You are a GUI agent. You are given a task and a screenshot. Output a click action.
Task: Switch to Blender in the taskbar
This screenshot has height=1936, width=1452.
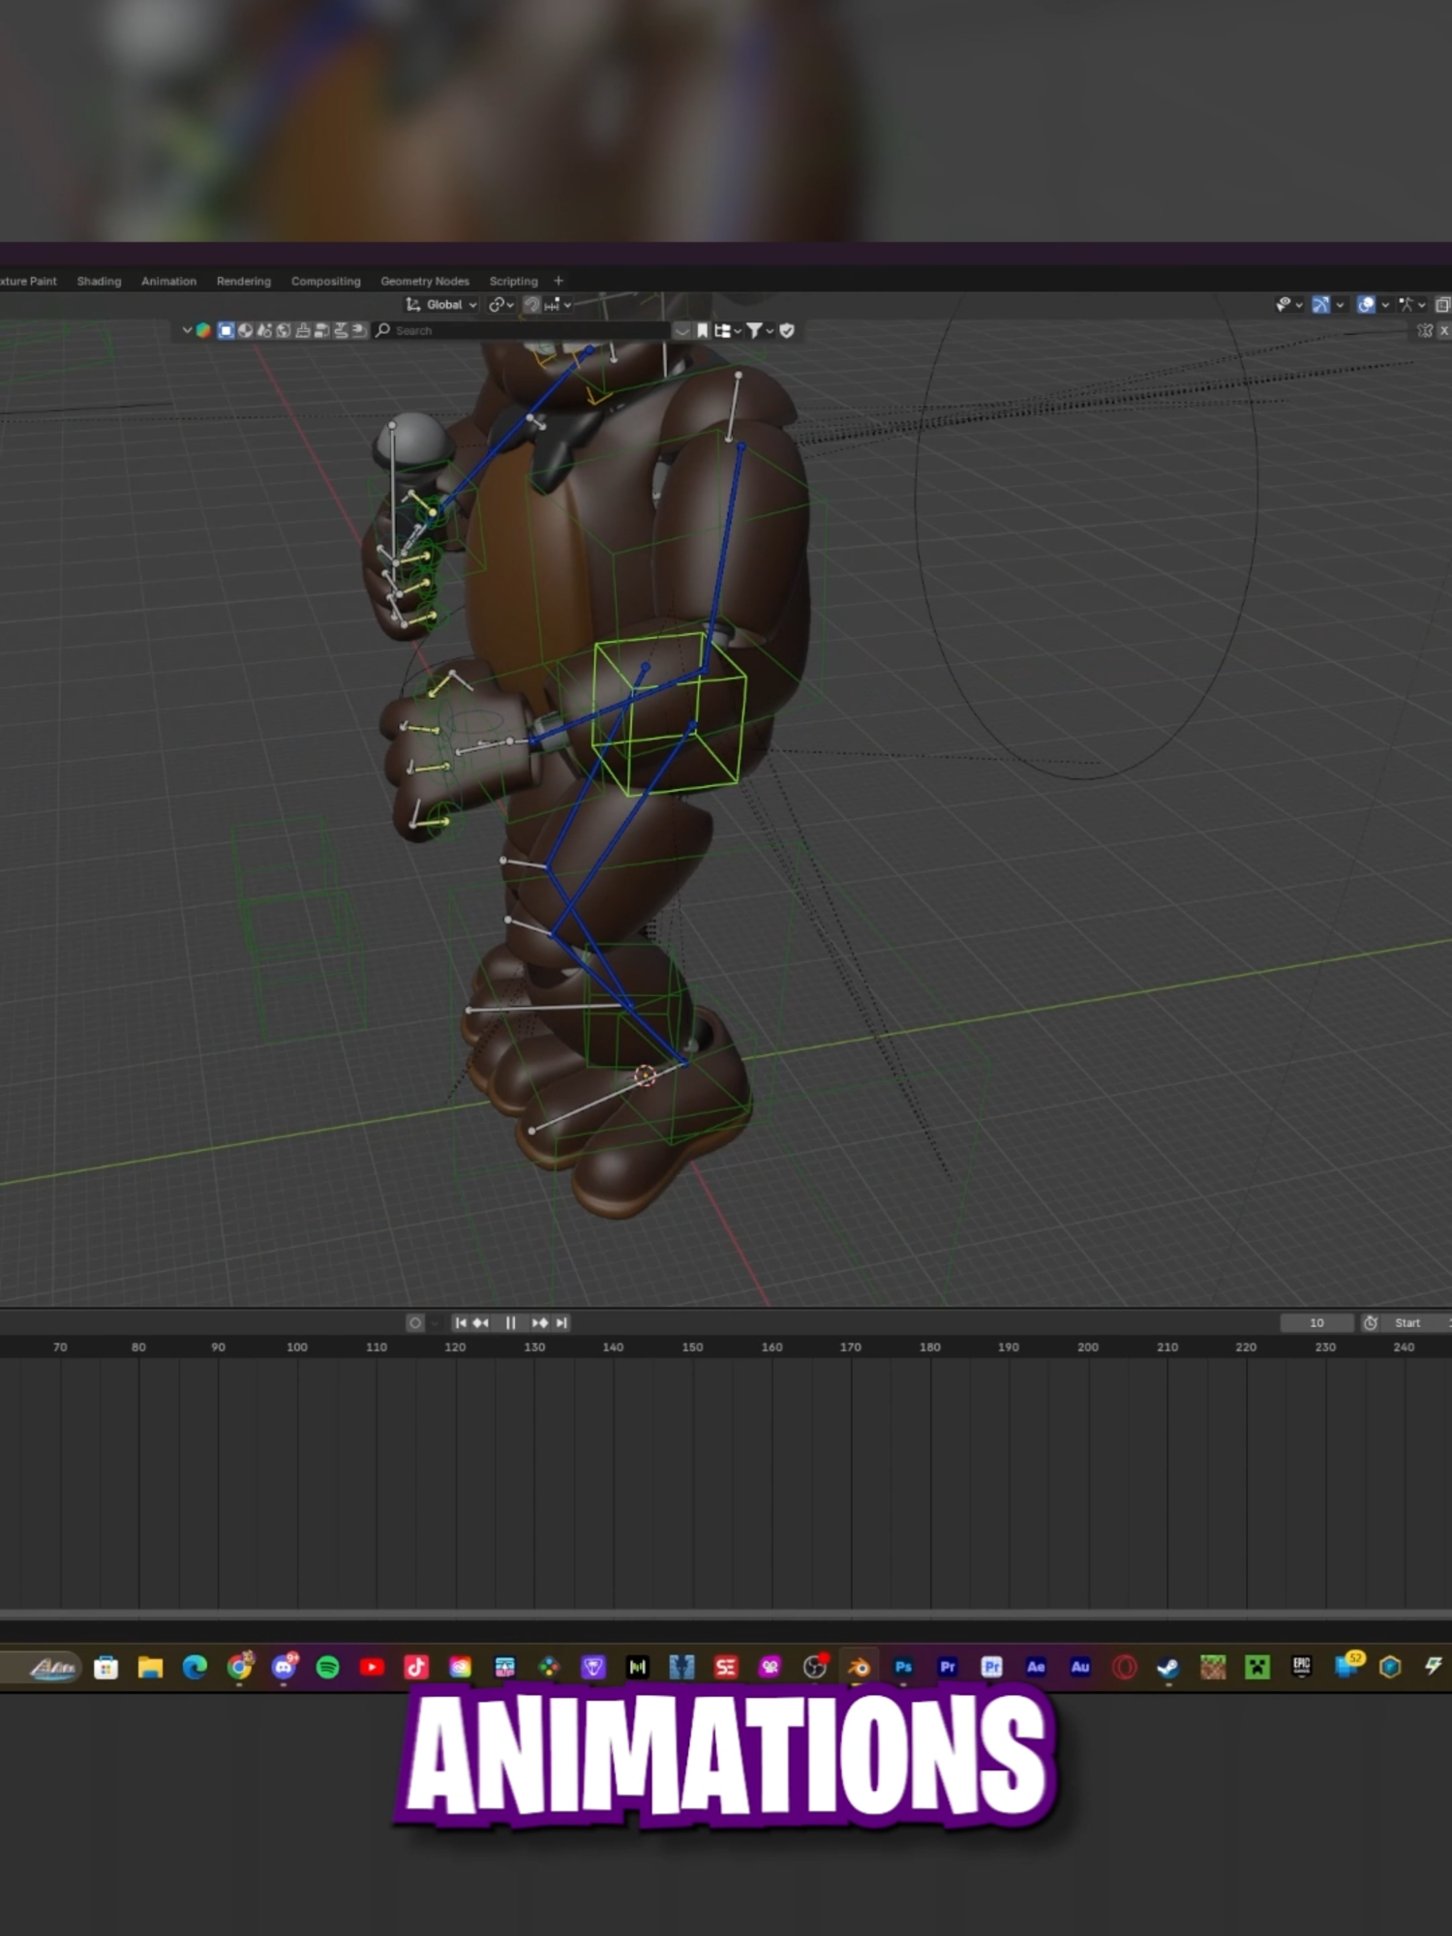(859, 1667)
